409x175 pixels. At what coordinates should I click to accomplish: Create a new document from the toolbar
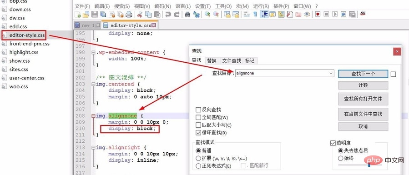coord(77,15)
